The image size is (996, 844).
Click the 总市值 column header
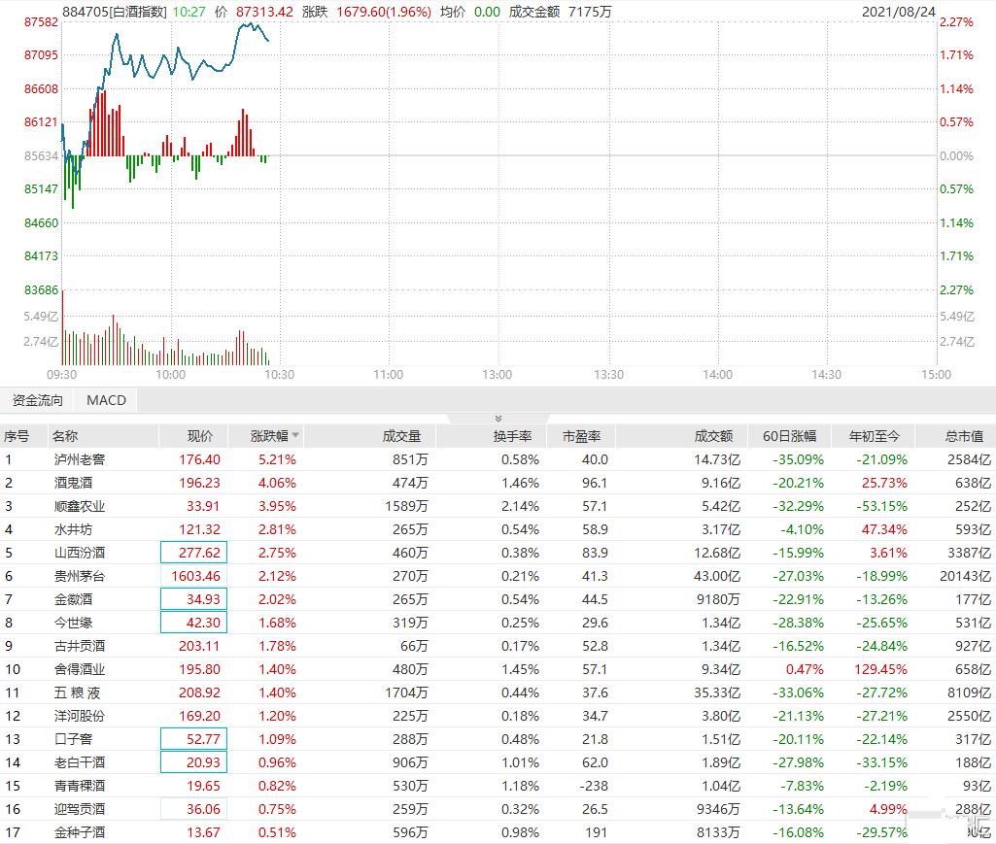[963, 436]
